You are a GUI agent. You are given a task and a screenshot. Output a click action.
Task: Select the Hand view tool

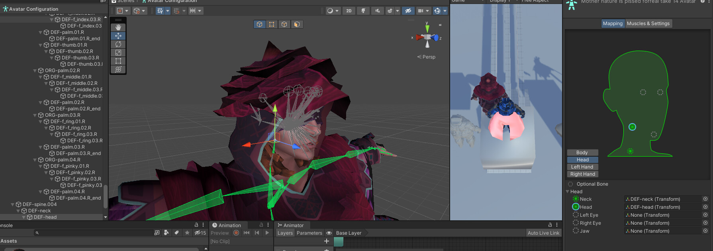pyautogui.click(x=118, y=27)
